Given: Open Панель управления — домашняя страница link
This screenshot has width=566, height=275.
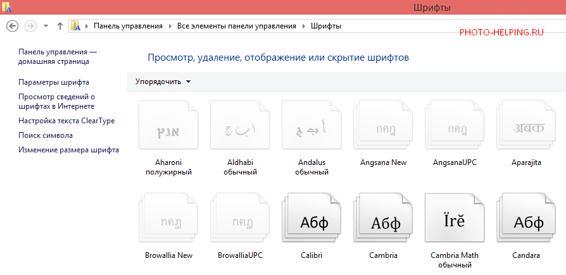Looking at the screenshot, I should (x=58, y=57).
